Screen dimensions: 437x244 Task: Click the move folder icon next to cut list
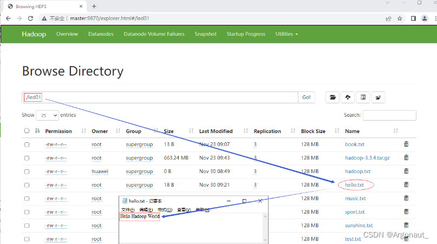pos(378,97)
